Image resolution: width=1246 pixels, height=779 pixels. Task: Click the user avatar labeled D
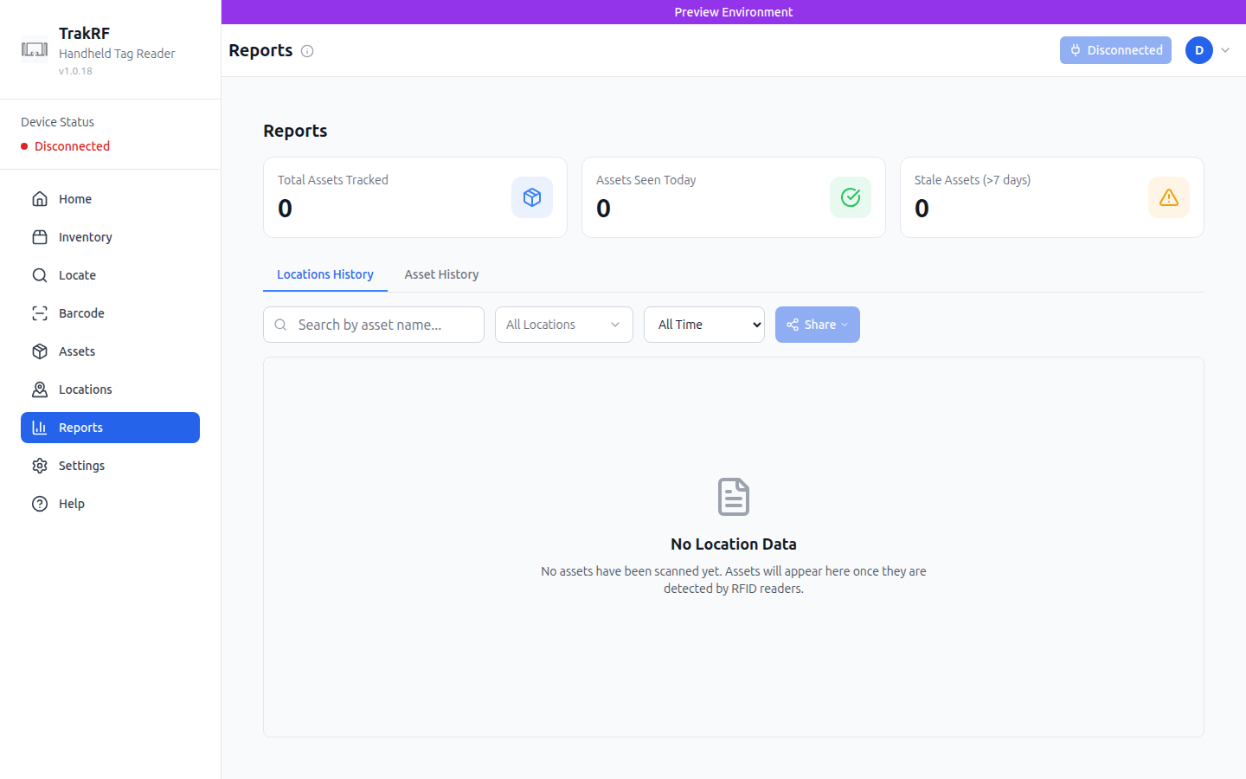point(1198,50)
